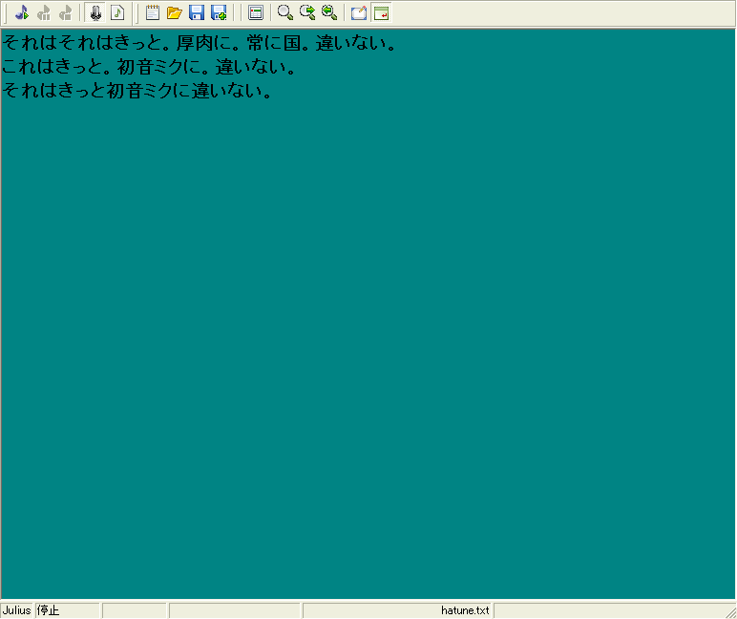Screen dimensions: 737x619
Task: Click the window resize grip corner
Action: tap(730, 611)
